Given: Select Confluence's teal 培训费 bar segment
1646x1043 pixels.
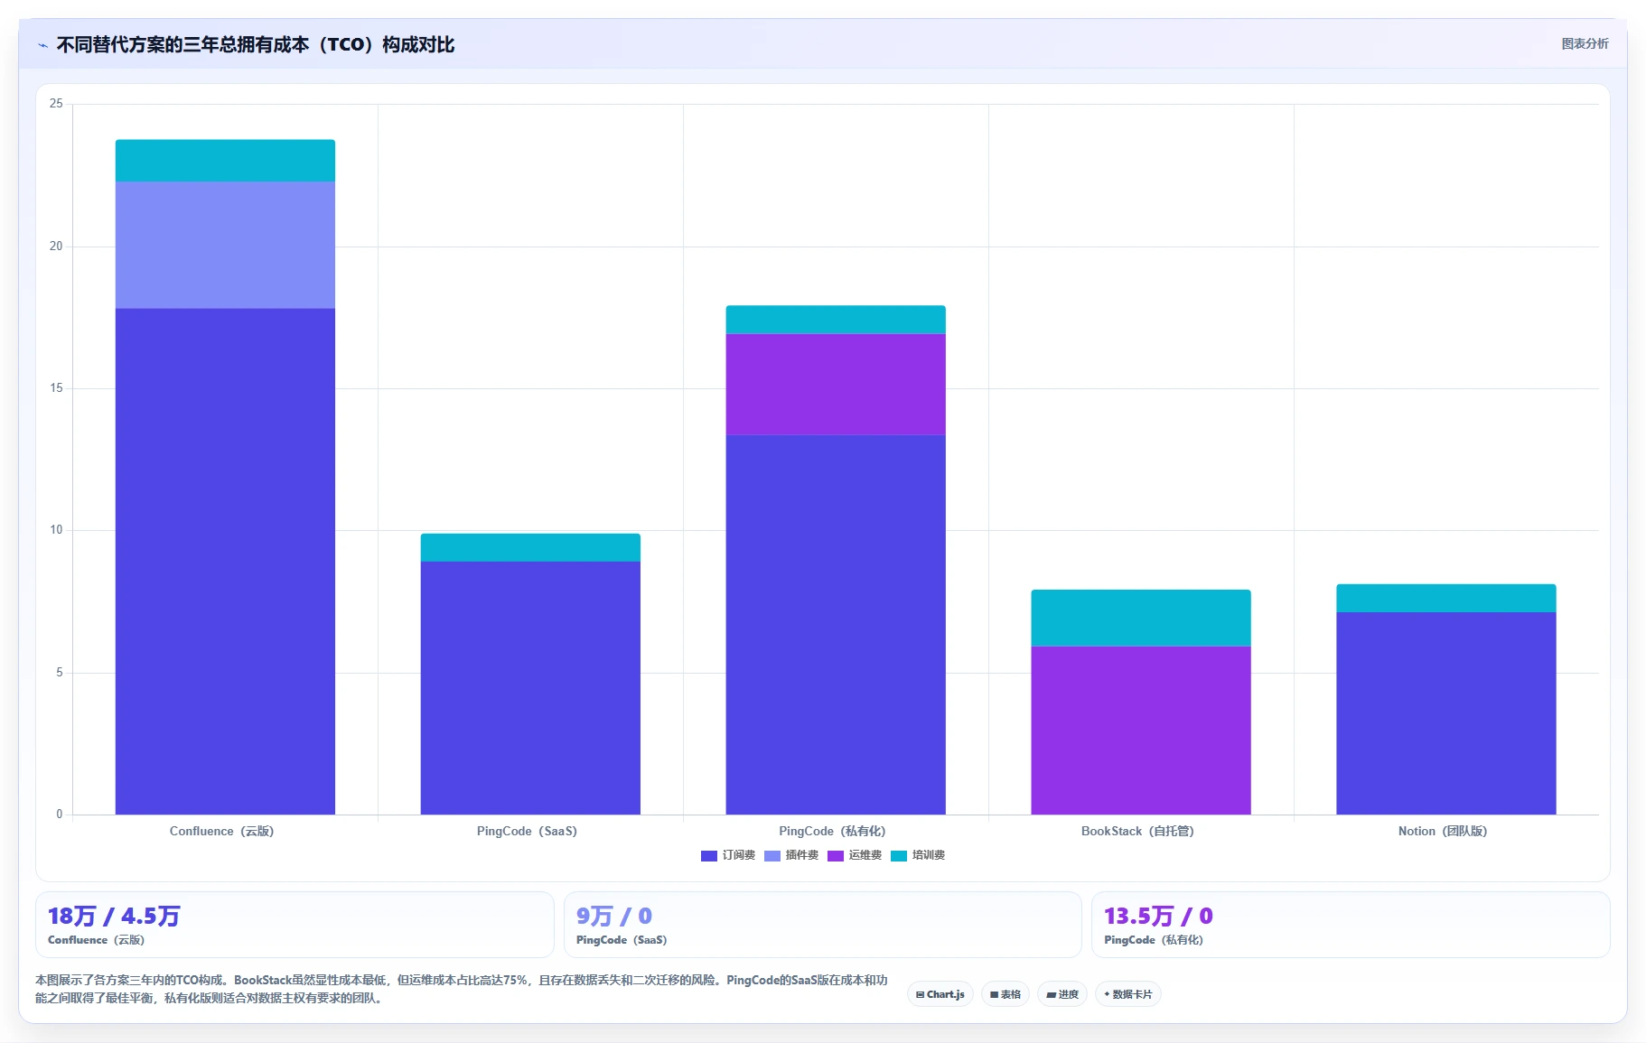Looking at the screenshot, I should [x=225, y=161].
